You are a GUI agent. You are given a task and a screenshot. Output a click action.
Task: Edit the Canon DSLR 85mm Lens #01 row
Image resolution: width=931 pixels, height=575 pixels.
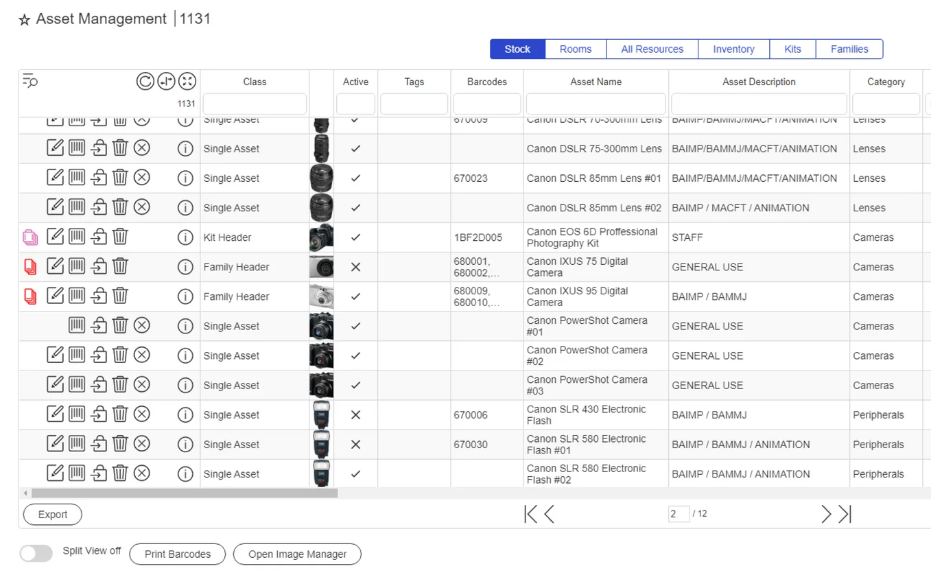tap(55, 178)
